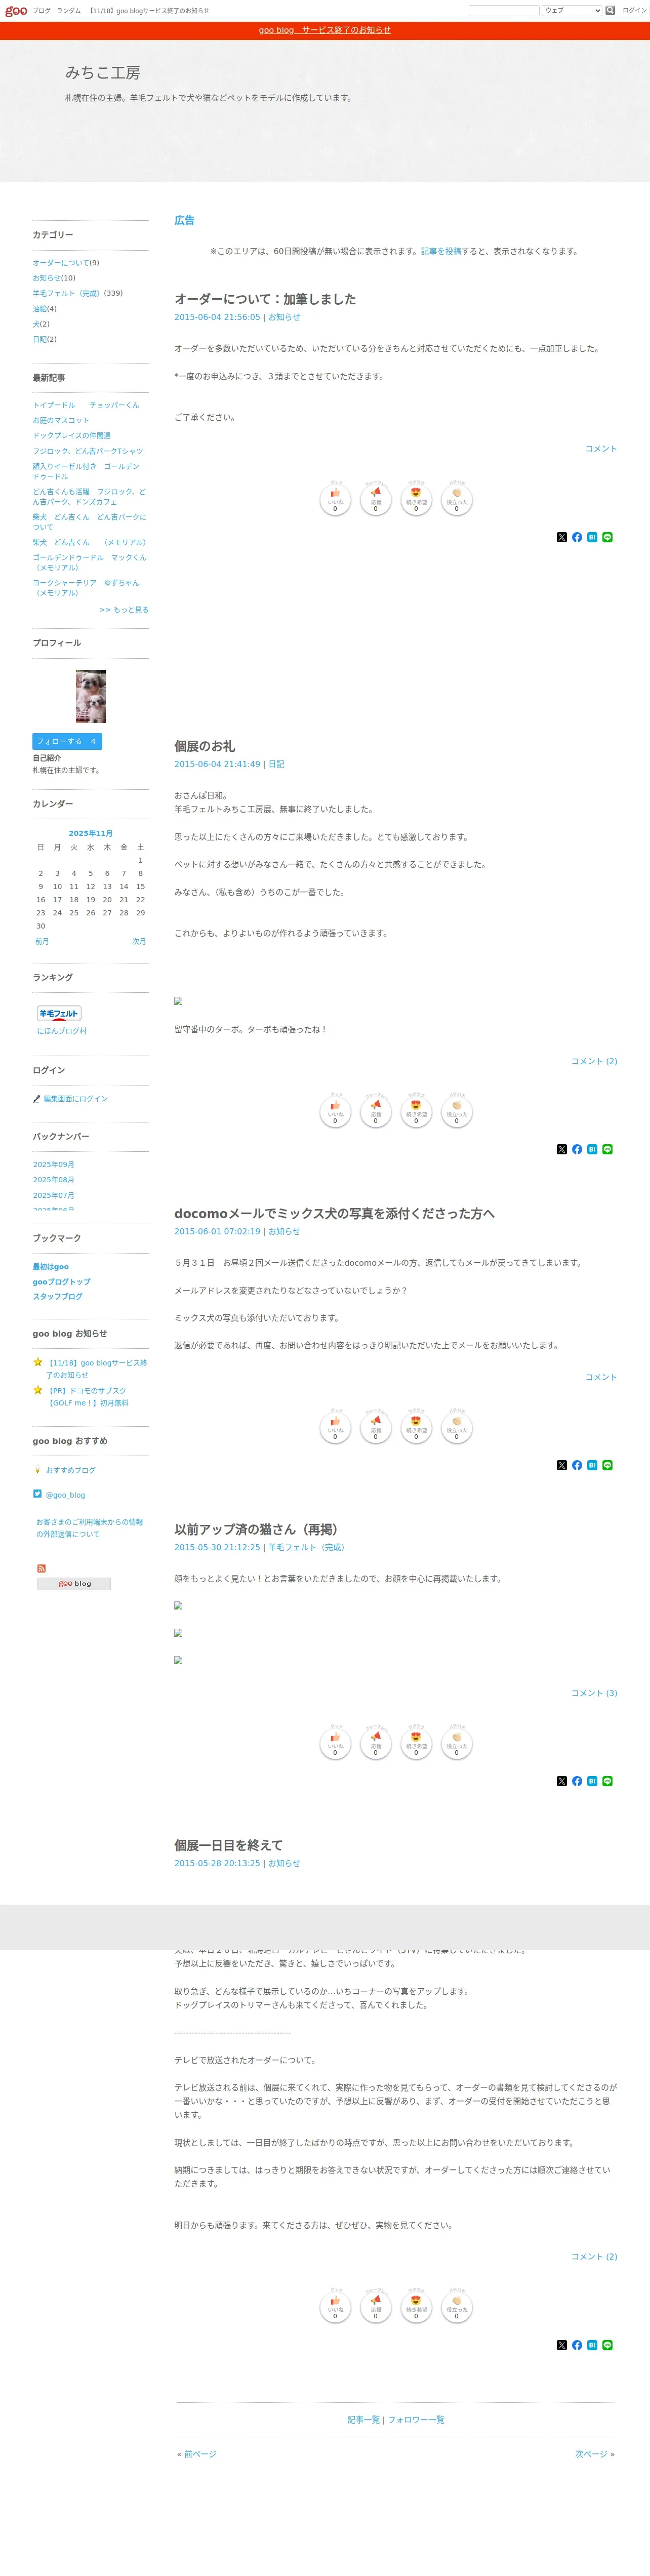
Task: Focus the top search text field
Action: 504,10
